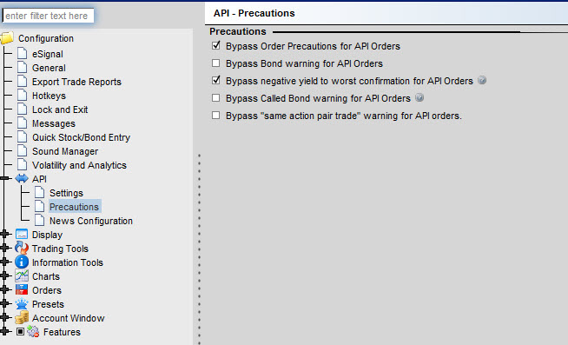Collapse the API tree node
The height and width of the screenshot is (345, 568).
(4, 179)
